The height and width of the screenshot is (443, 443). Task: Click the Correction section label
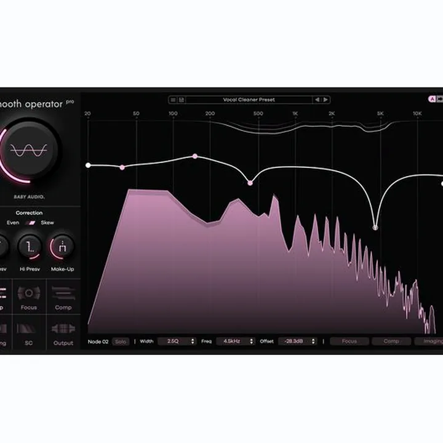(29, 213)
